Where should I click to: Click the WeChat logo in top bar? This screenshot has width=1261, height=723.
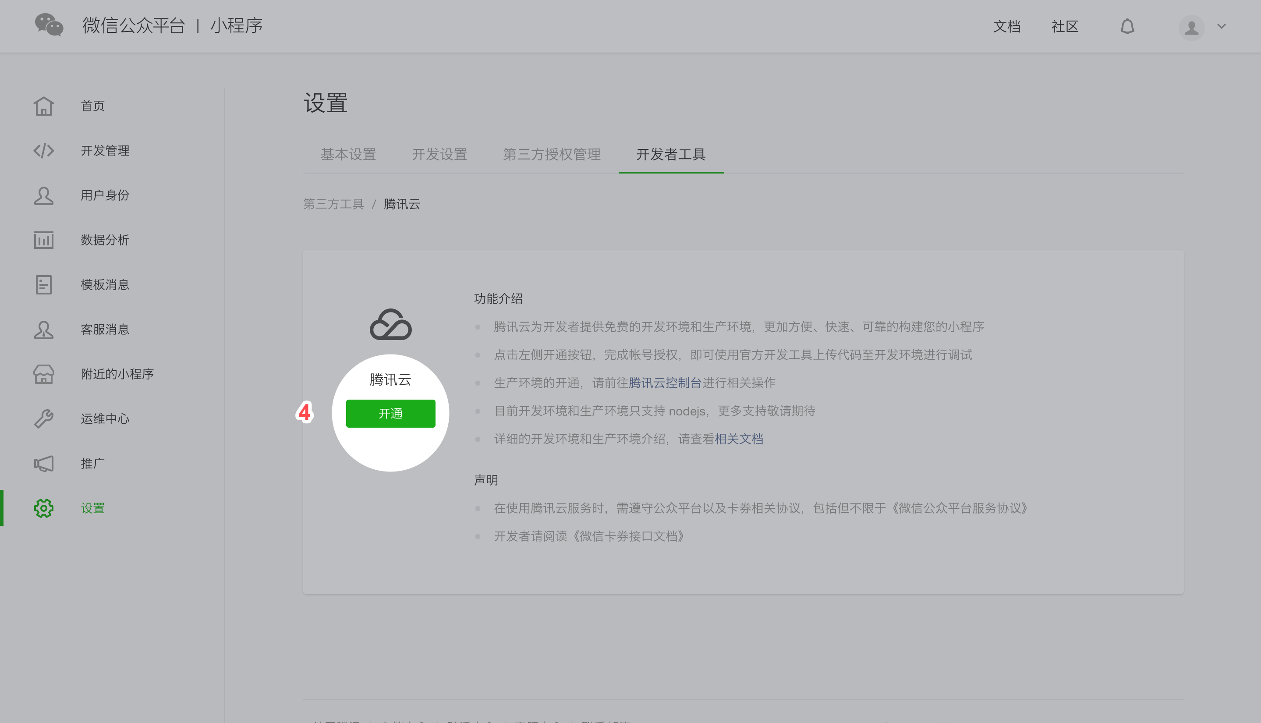coord(50,25)
